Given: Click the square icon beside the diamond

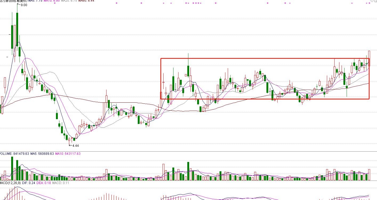Looking at the screenshot, I should point(376,1).
